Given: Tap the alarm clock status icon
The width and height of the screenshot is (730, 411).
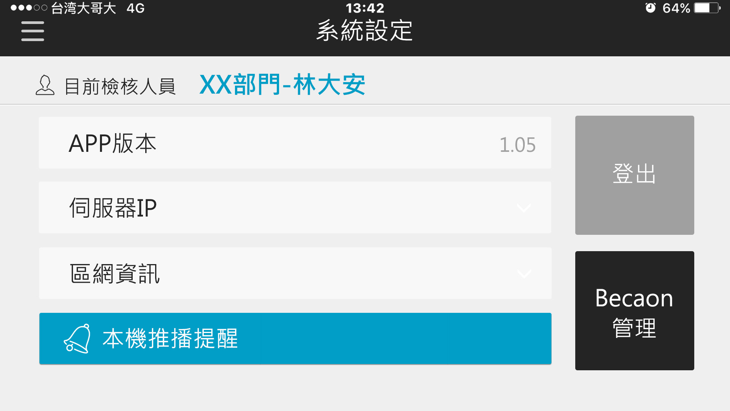Looking at the screenshot, I should 650,8.
